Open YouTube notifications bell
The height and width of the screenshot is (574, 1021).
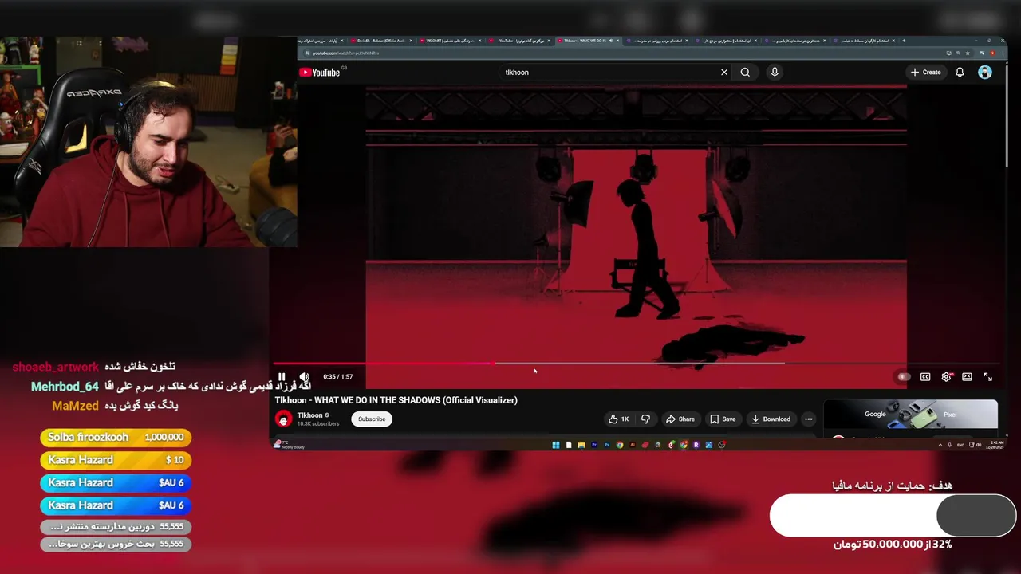pyautogui.click(x=960, y=73)
